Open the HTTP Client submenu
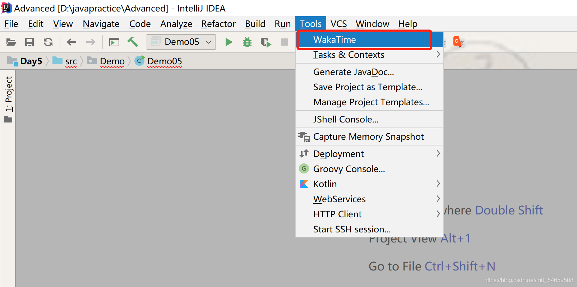Image resolution: width=577 pixels, height=287 pixels. click(x=370, y=214)
